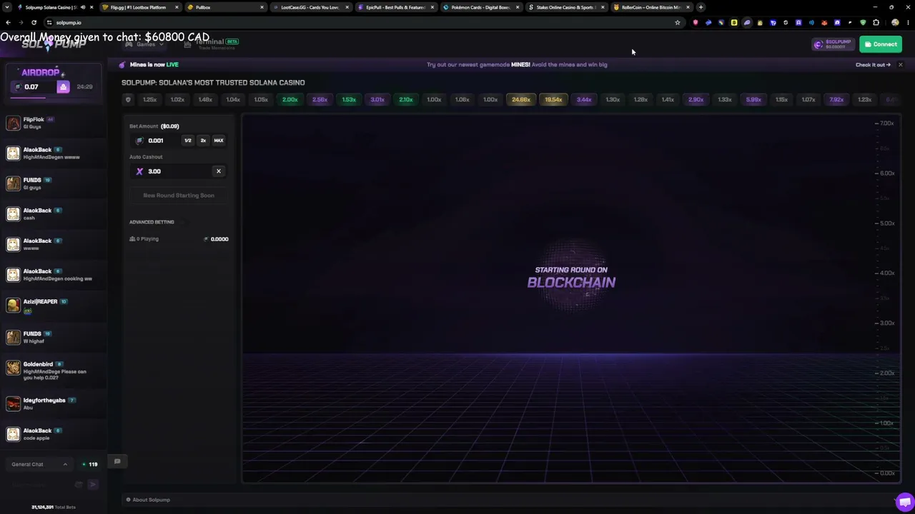The height and width of the screenshot is (514, 915).
Task: Click the chat message input field
Action: pos(40,485)
